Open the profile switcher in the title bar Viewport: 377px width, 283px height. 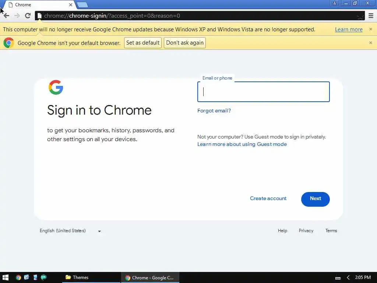(x=334, y=3)
